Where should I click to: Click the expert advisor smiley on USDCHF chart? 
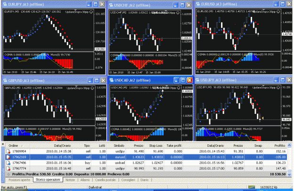(x=178, y=13)
